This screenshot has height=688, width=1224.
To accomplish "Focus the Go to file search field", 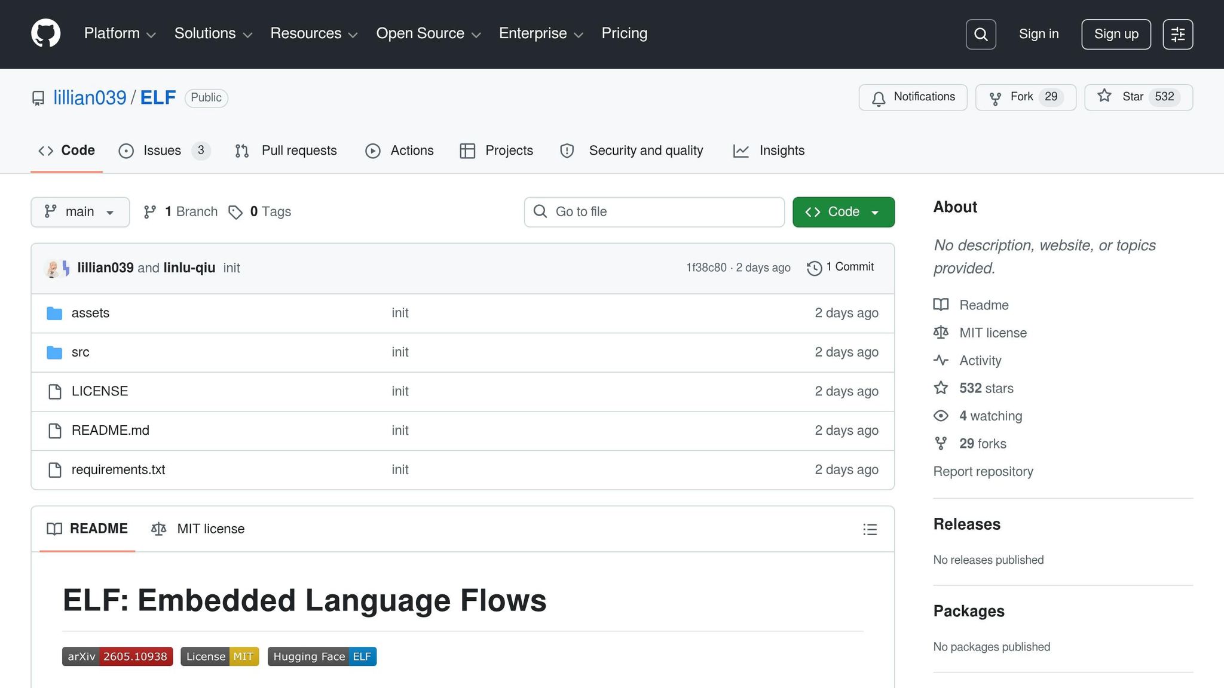I will [x=654, y=212].
